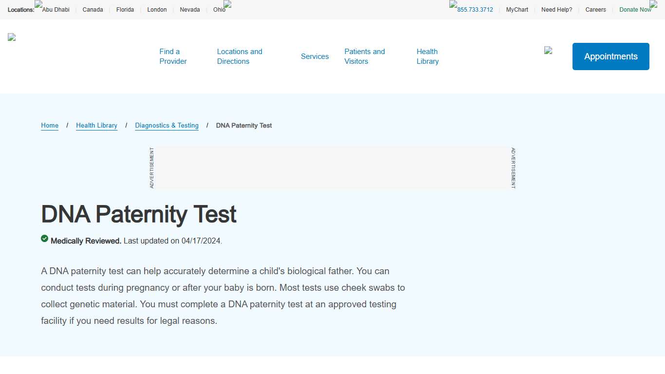Open the Careers page
The image size is (665, 374).
tap(595, 9)
